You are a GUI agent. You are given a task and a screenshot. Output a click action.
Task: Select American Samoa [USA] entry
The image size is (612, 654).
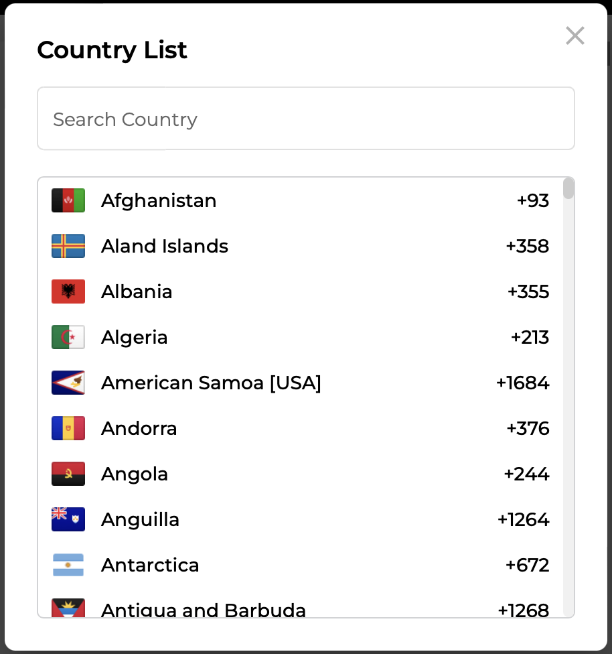point(211,383)
